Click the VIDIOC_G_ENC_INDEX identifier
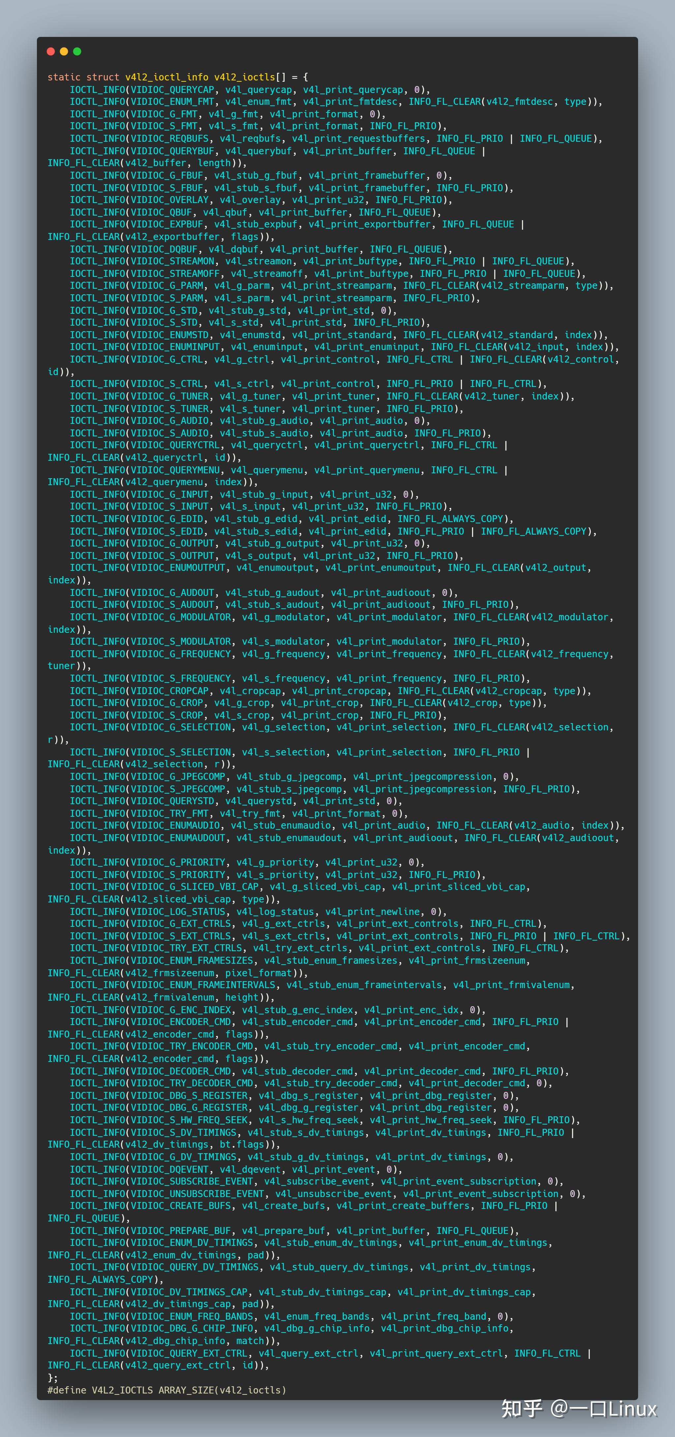The image size is (675, 1437). [x=181, y=1010]
